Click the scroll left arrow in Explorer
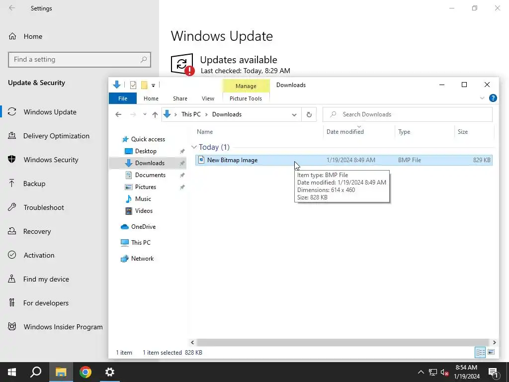This screenshot has width=509, height=382. point(192,342)
